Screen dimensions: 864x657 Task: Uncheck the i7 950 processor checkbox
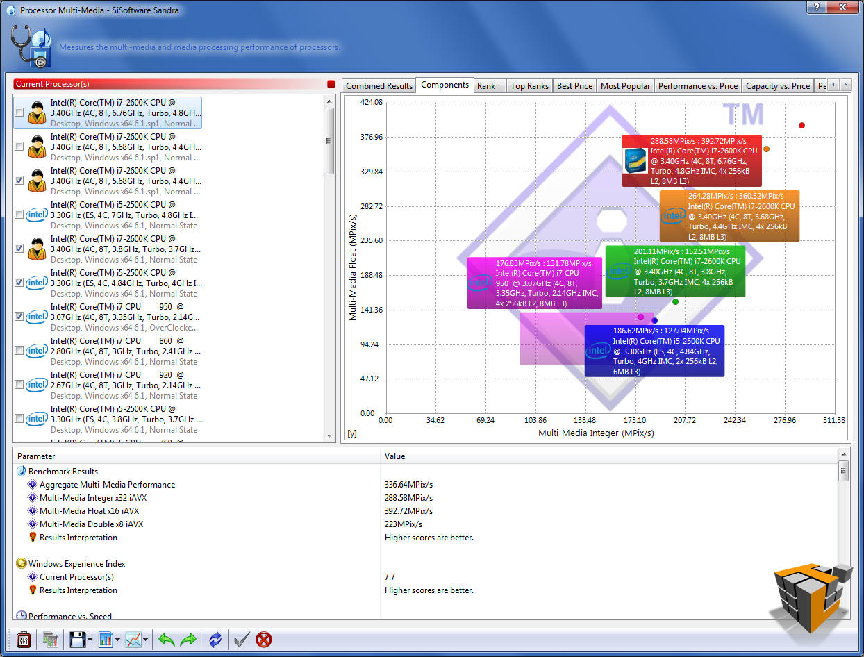(19, 317)
